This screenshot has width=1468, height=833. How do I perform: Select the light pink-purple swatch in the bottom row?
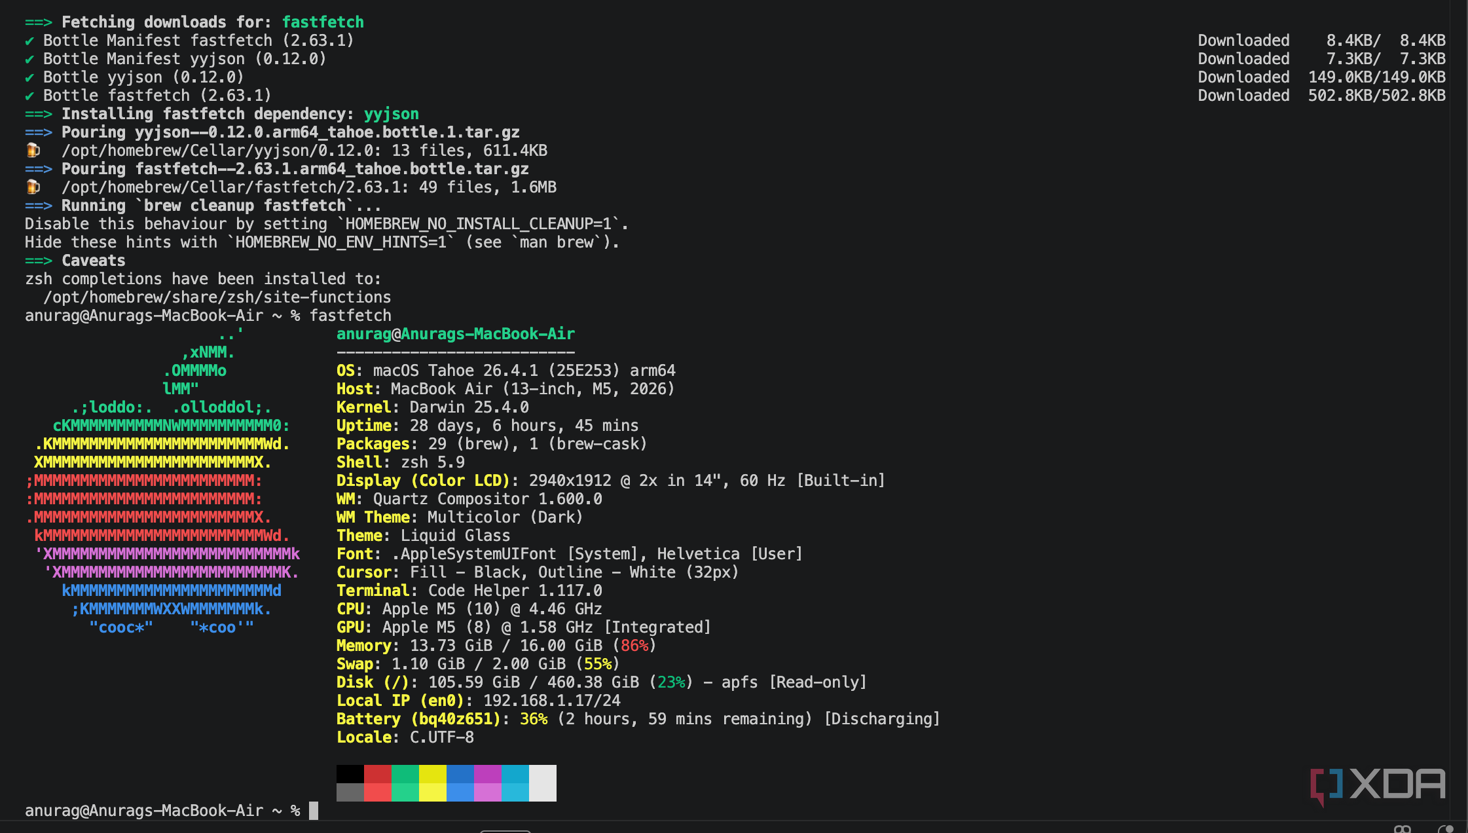488,792
